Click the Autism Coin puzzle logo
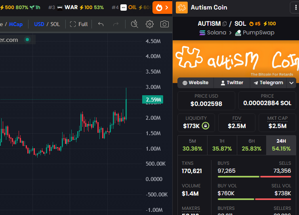 [x=182, y=8]
